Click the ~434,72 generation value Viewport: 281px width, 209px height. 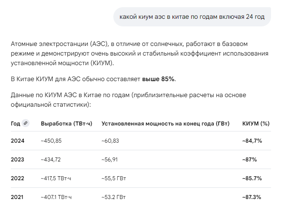coord(51,159)
